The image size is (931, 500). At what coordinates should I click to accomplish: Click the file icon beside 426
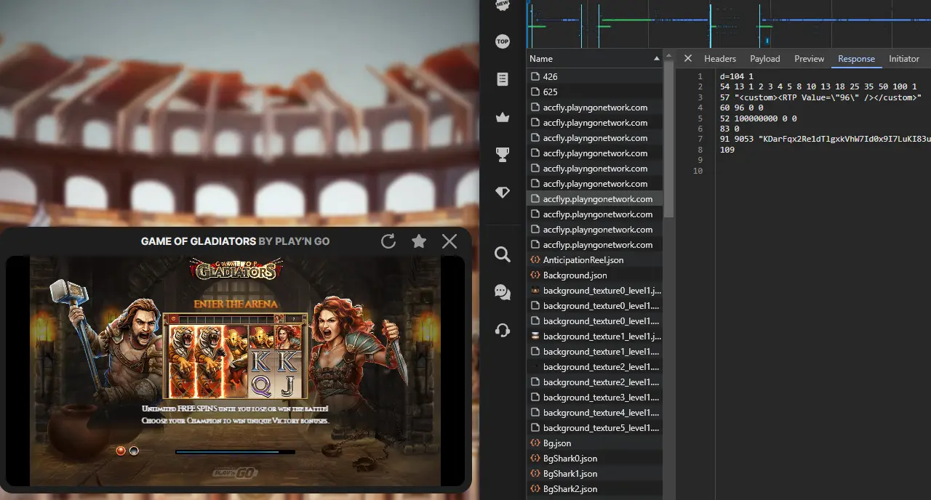pyautogui.click(x=535, y=76)
